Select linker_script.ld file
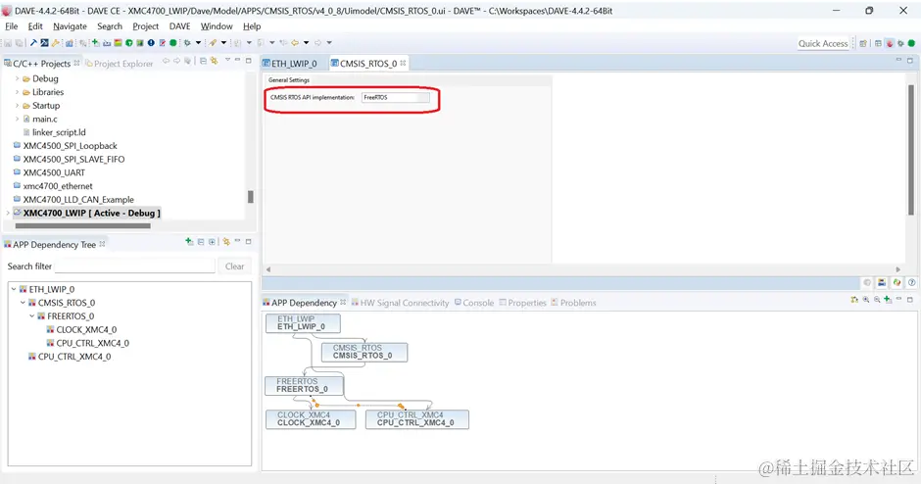Screen dimensions: 921x484 [x=59, y=132]
